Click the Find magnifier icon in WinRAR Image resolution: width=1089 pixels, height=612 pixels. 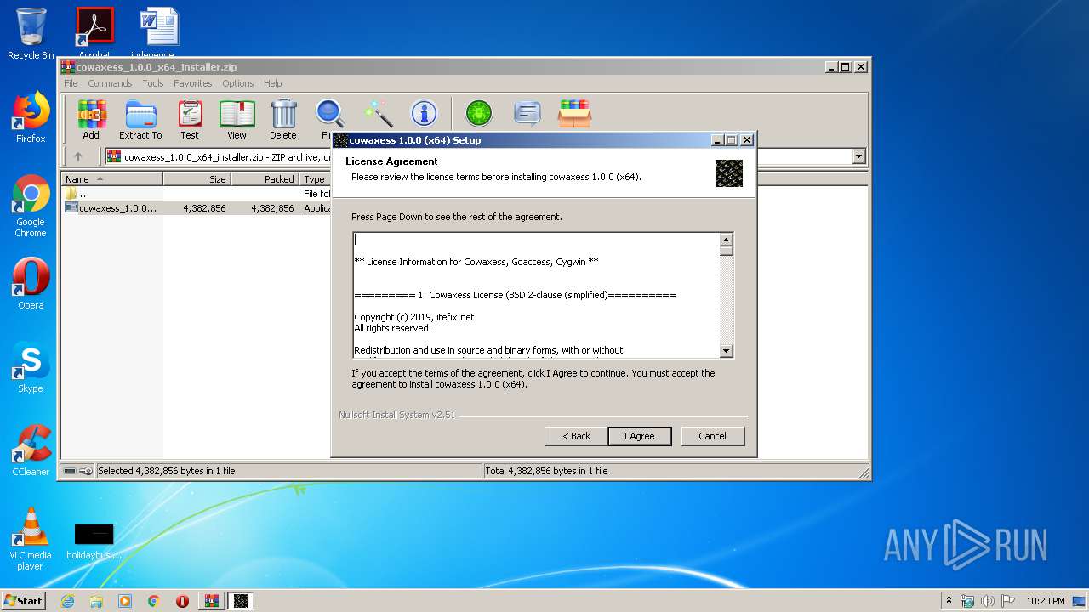330,114
